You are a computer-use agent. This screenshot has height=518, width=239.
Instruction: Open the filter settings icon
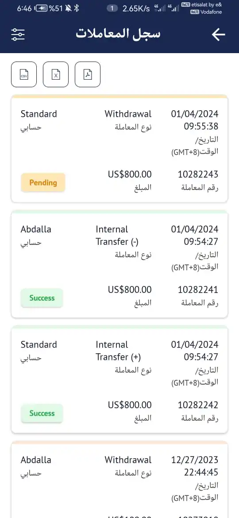tap(18, 35)
